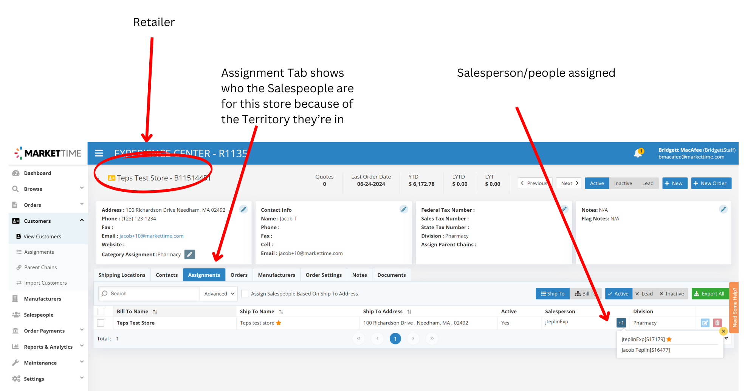Click the MarketTime logo

pos(48,153)
